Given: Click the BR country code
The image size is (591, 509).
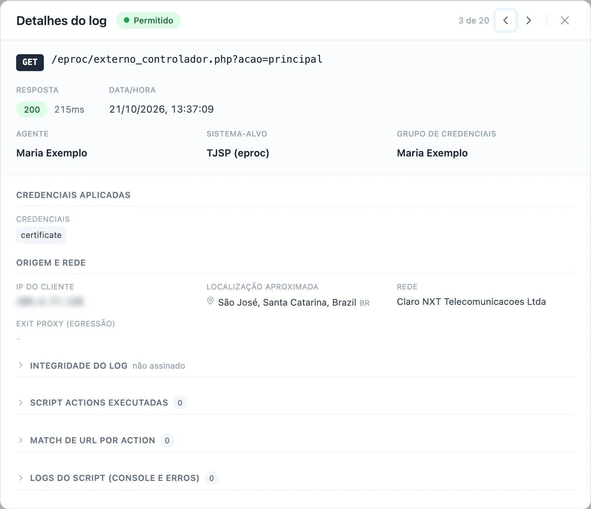Looking at the screenshot, I should tap(365, 303).
